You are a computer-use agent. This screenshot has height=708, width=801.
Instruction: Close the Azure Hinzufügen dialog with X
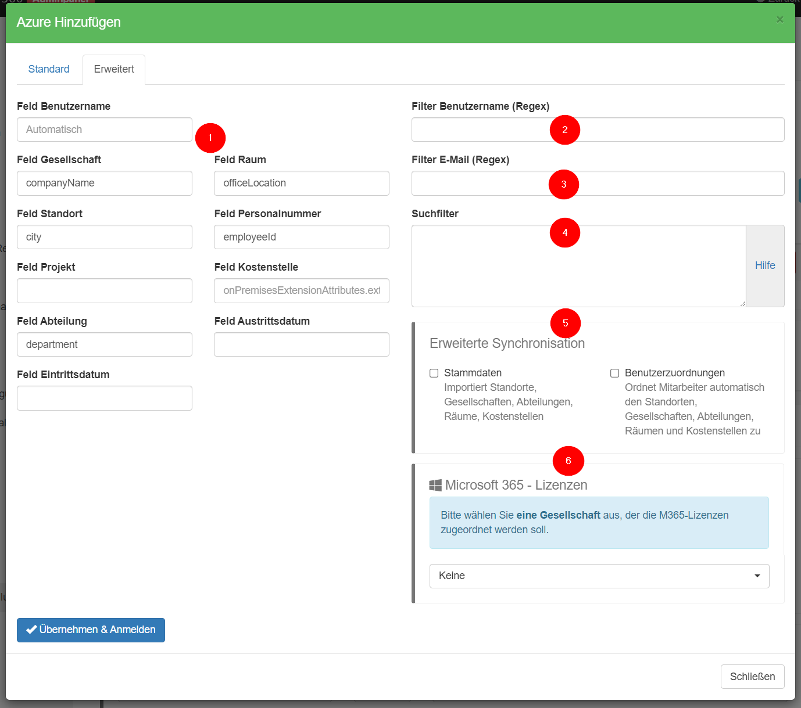pyautogui.click(x=779, y=20)
